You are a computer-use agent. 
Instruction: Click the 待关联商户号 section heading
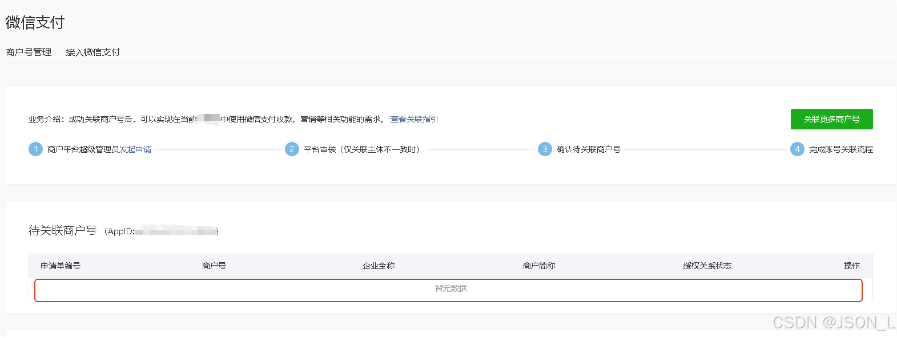[x=63, y=230]
